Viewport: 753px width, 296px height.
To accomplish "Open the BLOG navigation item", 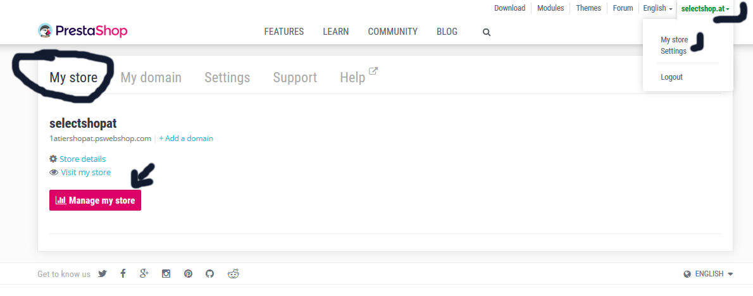I will (x=447, y=32).
